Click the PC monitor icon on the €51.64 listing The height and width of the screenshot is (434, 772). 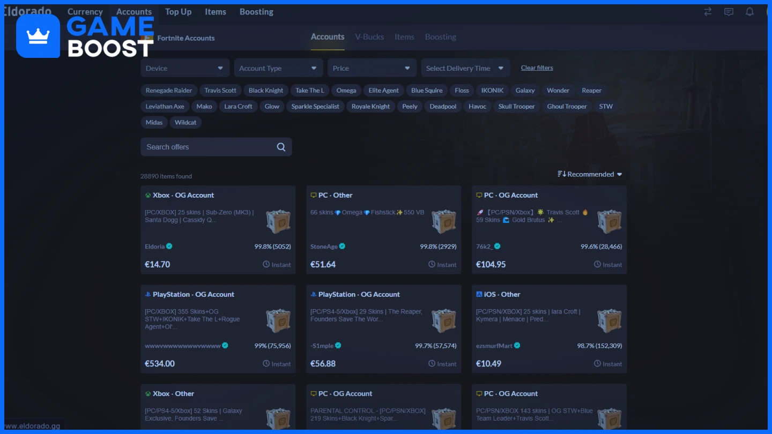pos(314,195)
